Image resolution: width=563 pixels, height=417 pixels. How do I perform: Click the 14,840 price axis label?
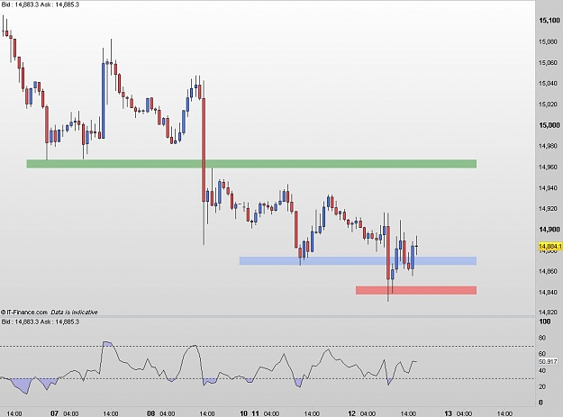coord(548,292)
